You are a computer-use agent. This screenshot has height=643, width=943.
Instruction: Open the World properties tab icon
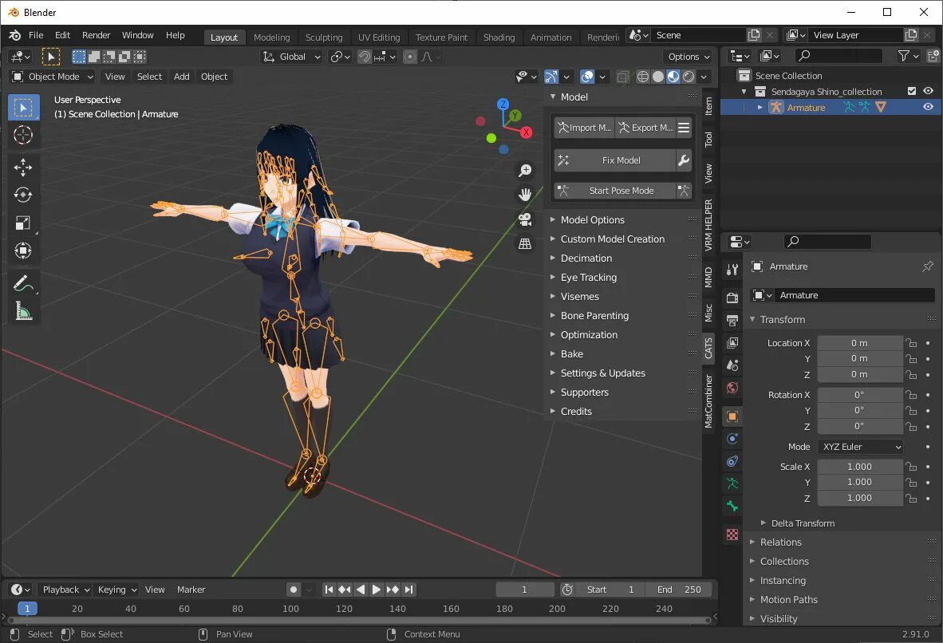point(732,388)
